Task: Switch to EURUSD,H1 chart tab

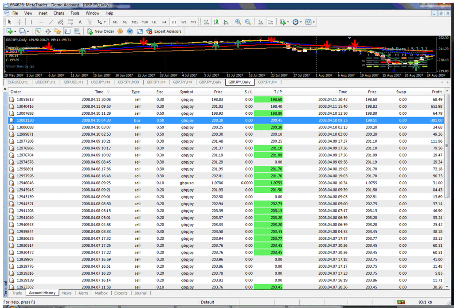Action: click(17, 82)
